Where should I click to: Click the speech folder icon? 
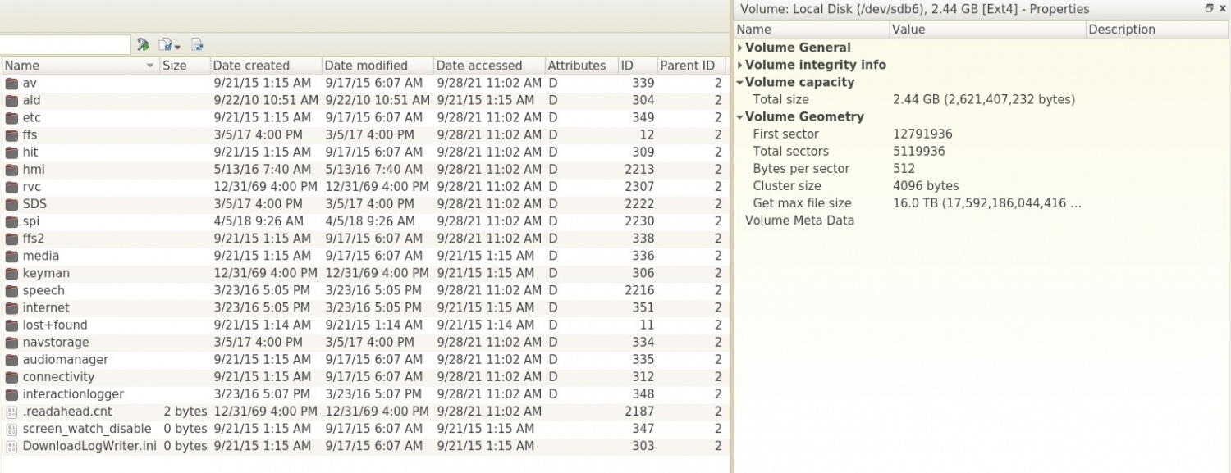(x=11, y=290)
